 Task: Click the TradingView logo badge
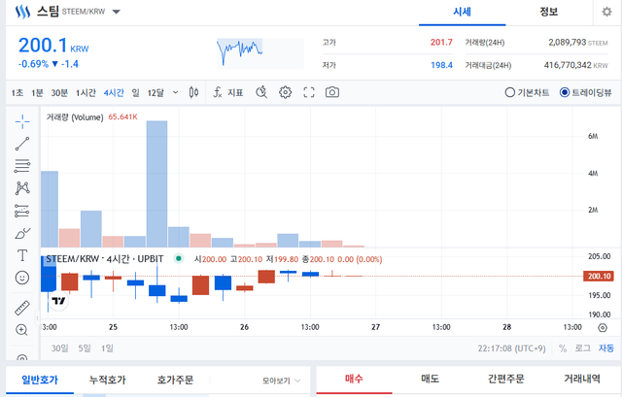pyautogui.click(x=58, y=301)
